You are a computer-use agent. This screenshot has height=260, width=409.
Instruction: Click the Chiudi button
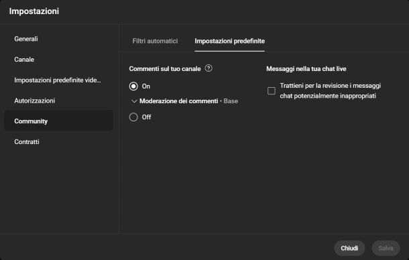[x=349, y=248]
